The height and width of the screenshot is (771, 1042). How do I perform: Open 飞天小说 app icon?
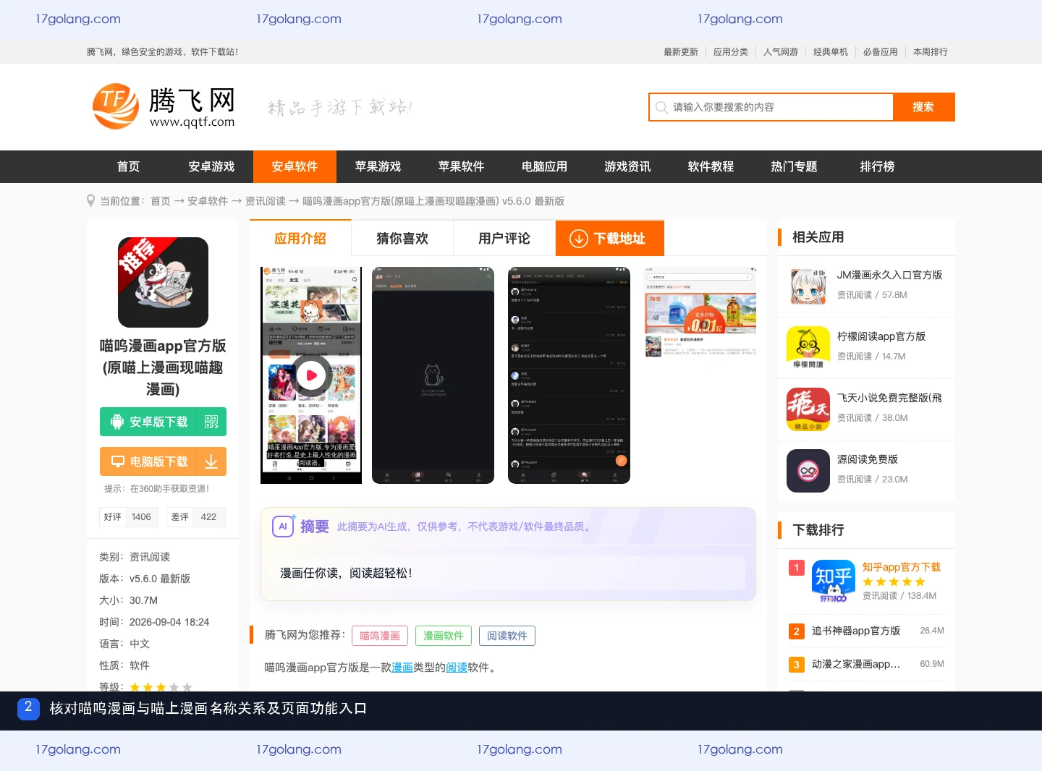click(808, 409)
